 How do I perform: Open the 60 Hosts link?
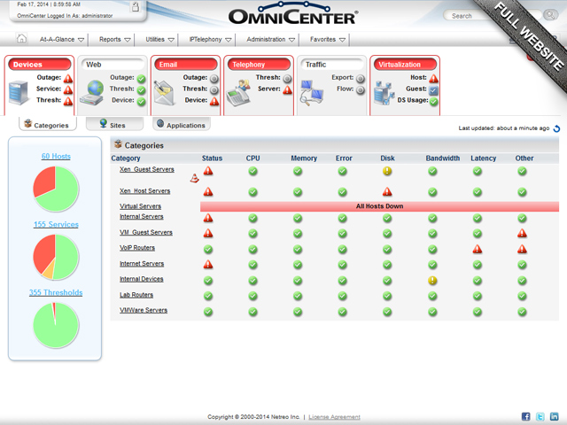[x=56, y=156]
